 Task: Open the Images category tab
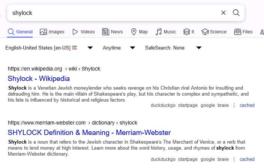[52, 32]
